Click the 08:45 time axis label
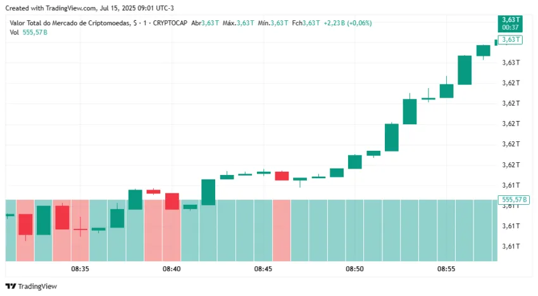The width and height of the screenshot is (538, 296). pos(263,269)
